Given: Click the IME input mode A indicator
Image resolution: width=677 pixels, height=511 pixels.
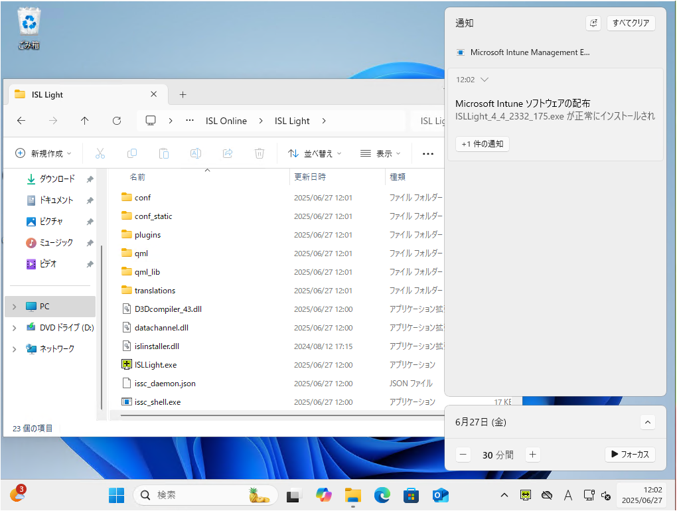Looking at the screenshot, I should 567,495.
